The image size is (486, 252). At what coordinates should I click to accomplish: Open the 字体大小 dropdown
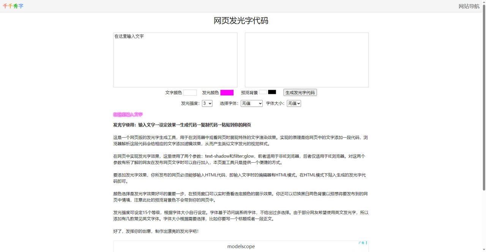294,103
